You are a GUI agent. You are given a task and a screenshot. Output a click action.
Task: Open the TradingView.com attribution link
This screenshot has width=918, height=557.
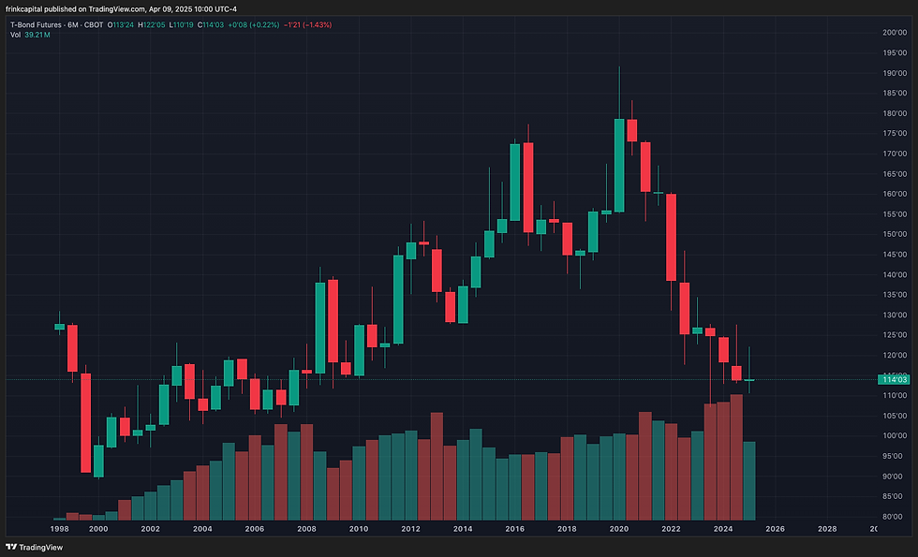coord(115,8)
